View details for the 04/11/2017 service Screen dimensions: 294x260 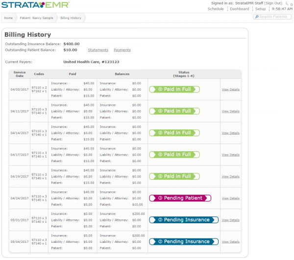230,111
